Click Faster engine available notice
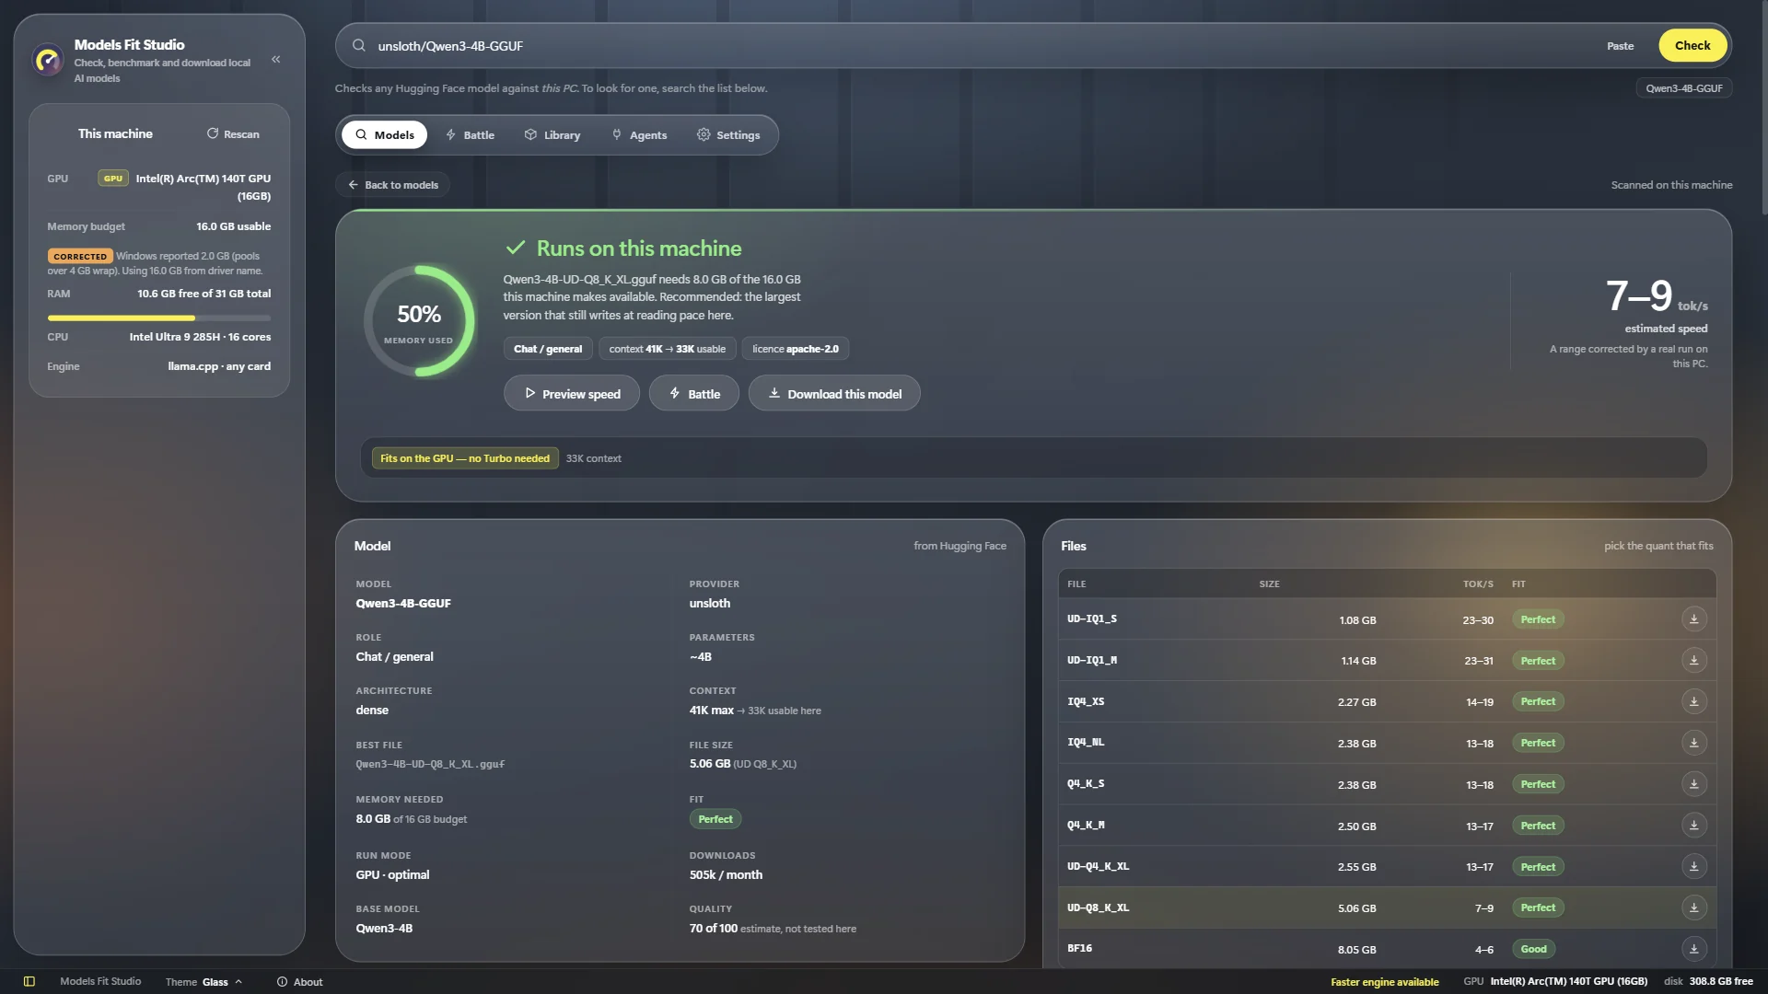1768x994 pixels. tap(1384, 982)
